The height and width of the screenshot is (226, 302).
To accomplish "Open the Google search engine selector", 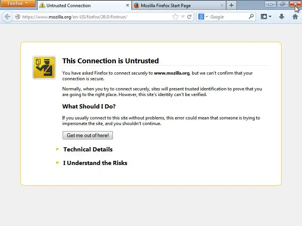I will click(x=203, y=17).
